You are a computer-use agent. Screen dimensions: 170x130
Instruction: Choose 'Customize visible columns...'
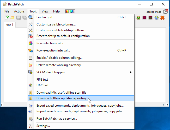coord(81,24)
